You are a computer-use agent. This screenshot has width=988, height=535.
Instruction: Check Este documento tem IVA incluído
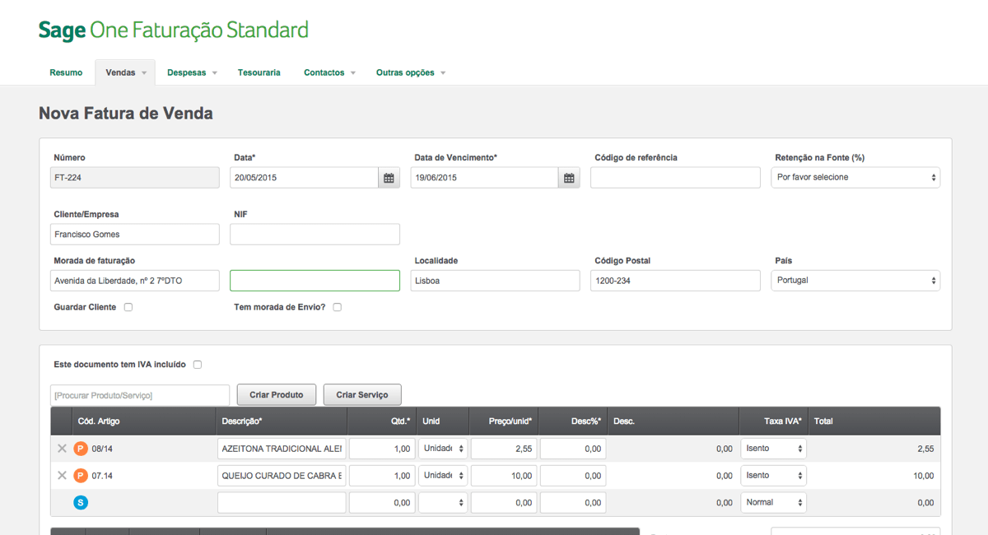(x=198, y=365)
